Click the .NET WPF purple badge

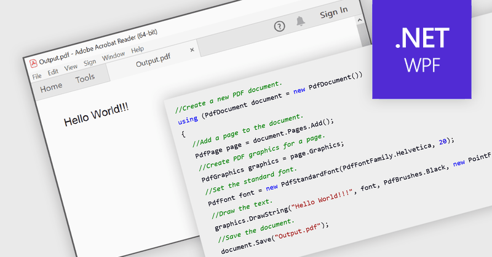422,49
